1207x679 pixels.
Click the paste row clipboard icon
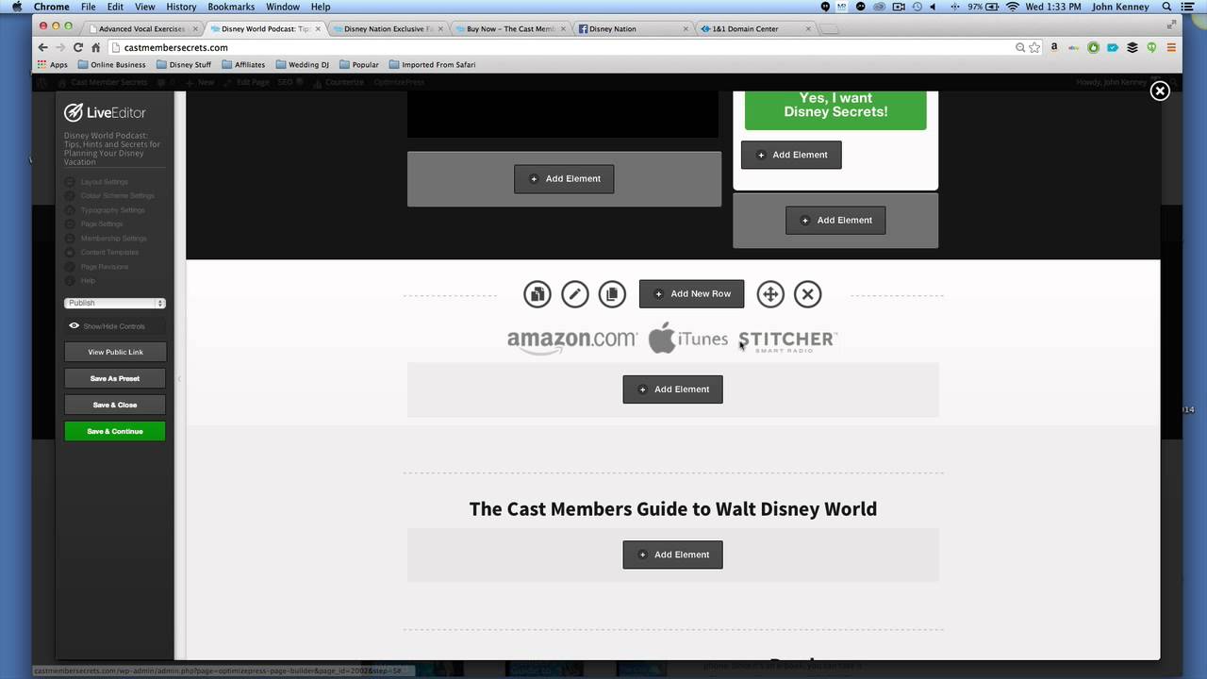(537, 294)
